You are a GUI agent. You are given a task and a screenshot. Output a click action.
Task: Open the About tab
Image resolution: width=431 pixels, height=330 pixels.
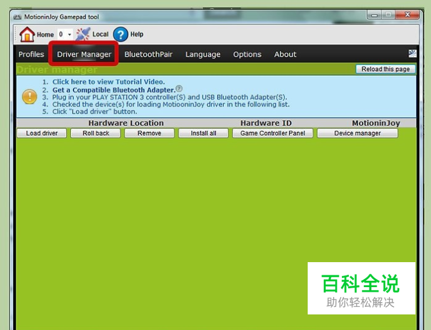pos(285,54)
